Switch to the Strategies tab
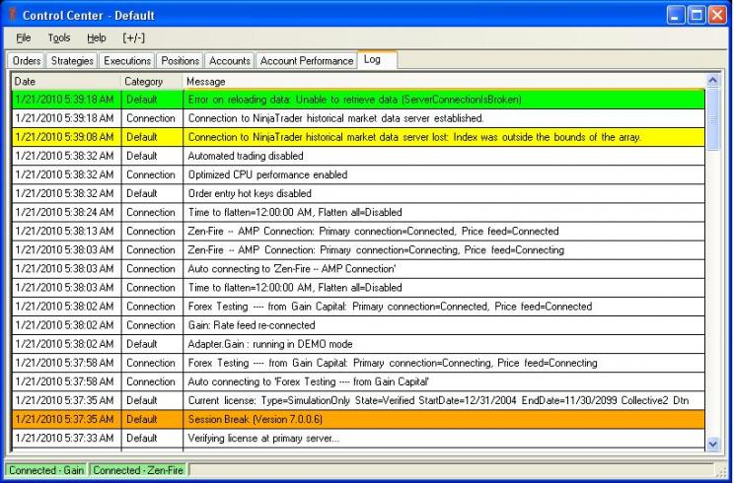 72,61
